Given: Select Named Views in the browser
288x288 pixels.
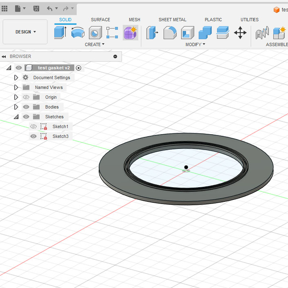Looking at the screenshot, I should [49, 87].
